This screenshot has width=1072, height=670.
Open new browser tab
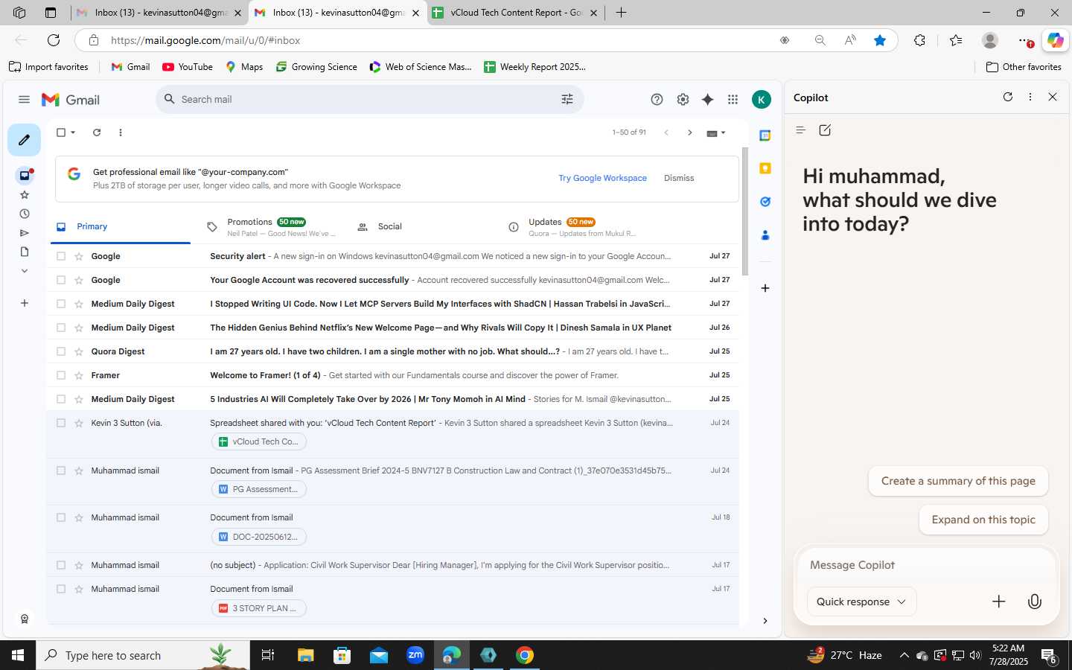pos(621,13)
